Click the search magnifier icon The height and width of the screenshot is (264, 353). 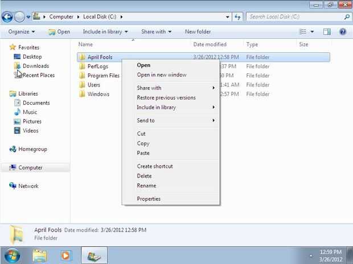tap(347, 16)
